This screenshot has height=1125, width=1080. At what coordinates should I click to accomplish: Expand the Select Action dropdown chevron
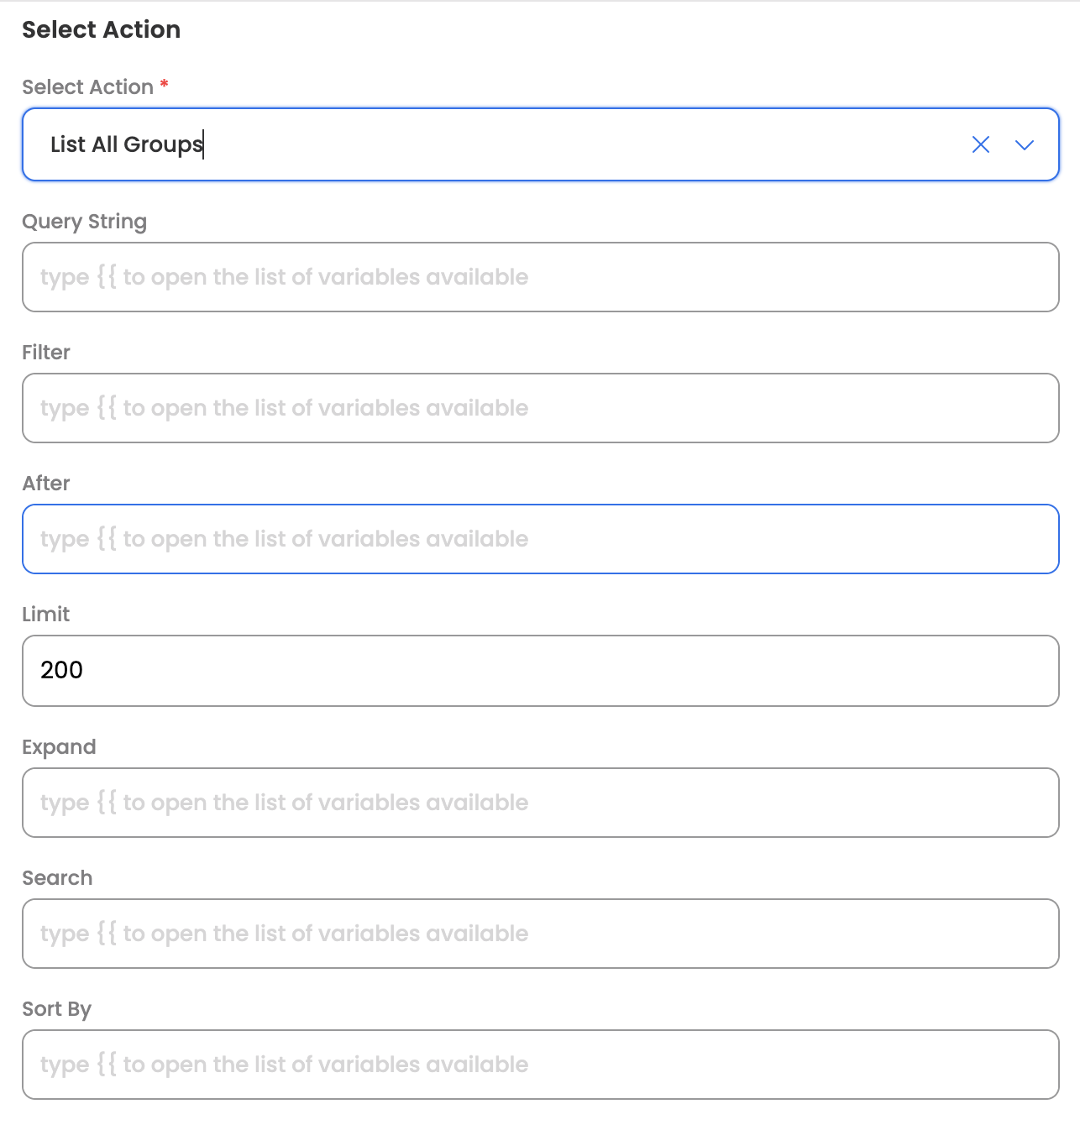coord(1024,144)
